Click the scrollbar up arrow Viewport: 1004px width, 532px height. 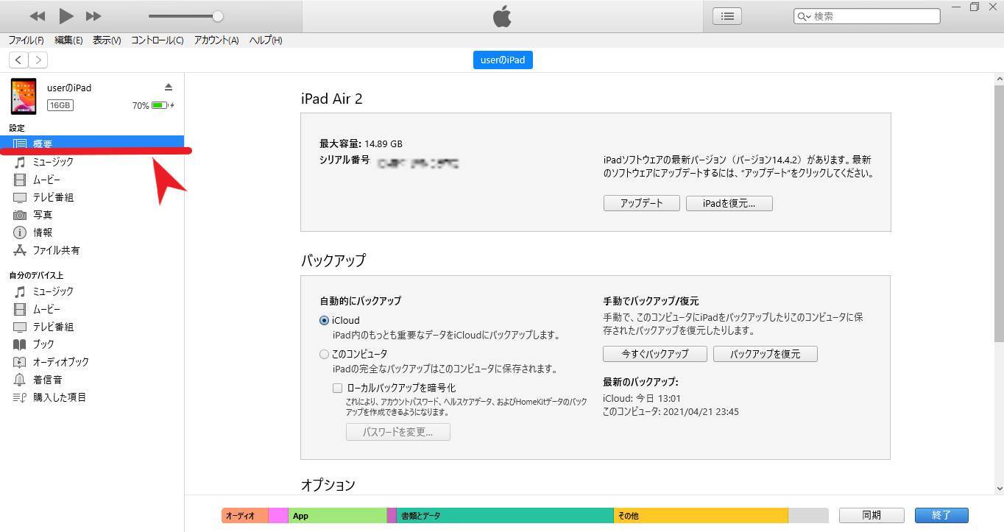pyautogui.click(x=999, y=79)
